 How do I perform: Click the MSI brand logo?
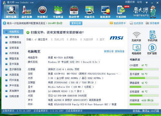point(116,38)
